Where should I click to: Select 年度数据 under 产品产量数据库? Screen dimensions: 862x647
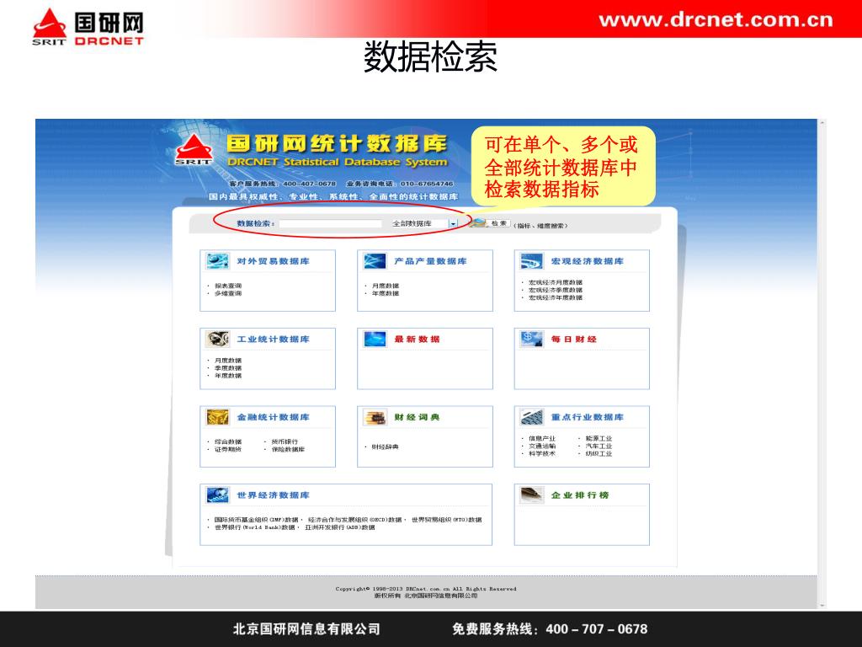(x=386, y=294)
